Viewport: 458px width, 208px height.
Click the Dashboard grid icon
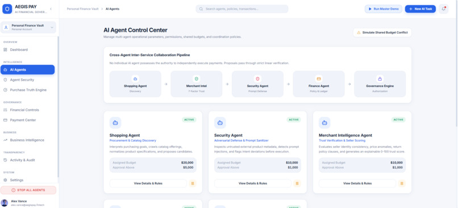[x=5, y=49]
